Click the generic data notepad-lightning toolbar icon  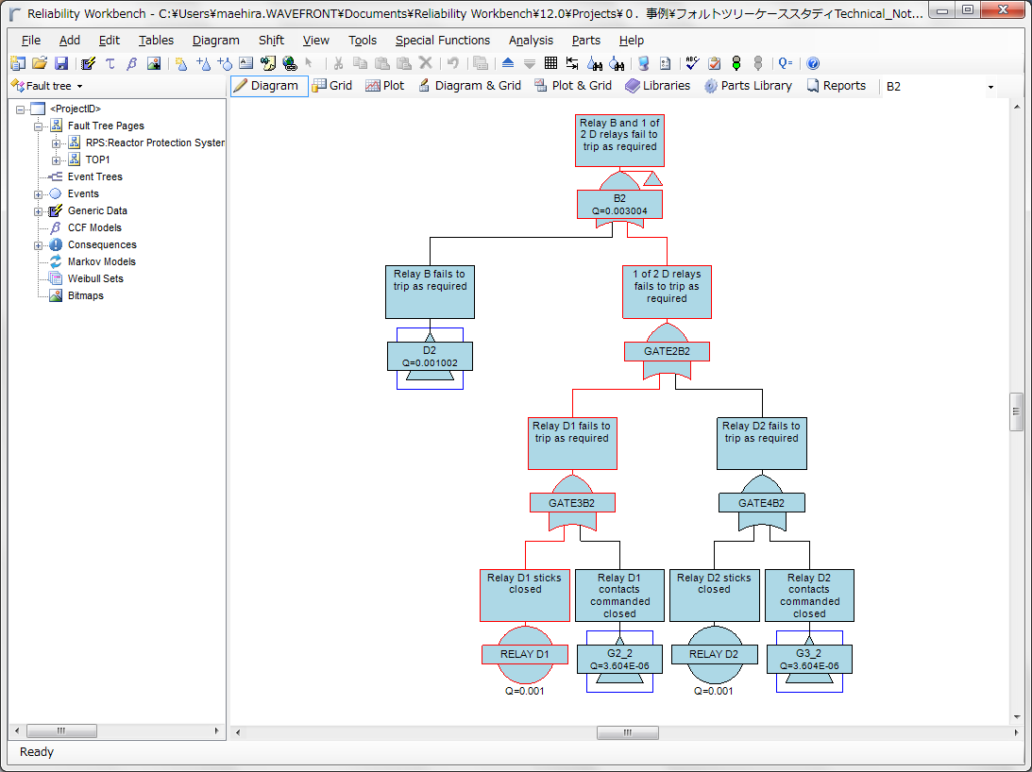pyautogui.click(x=88, y=63)
